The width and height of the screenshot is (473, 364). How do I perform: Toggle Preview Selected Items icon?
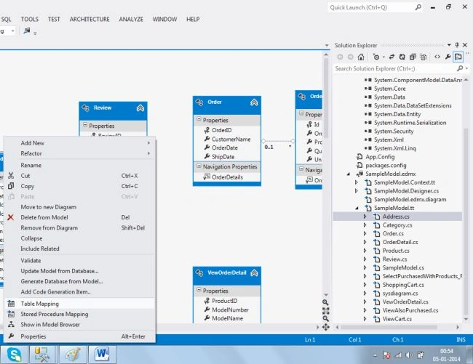tap(458, 57)
